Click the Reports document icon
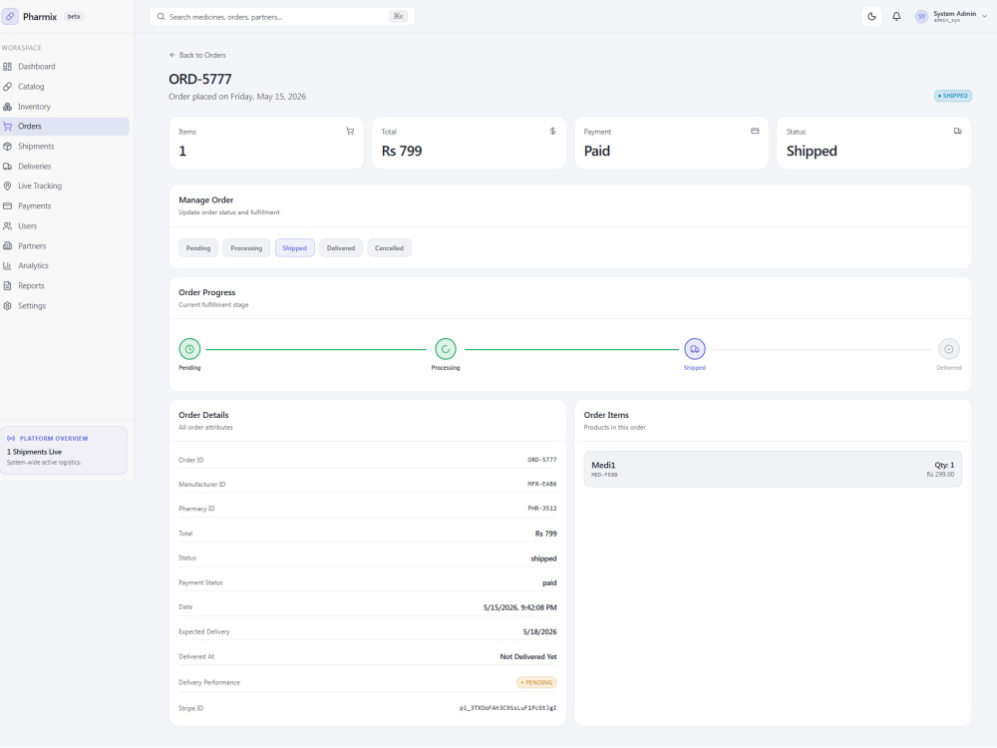The height and width of the screenshot is (748, 997). pyautogui.click(x=8, y=286)
